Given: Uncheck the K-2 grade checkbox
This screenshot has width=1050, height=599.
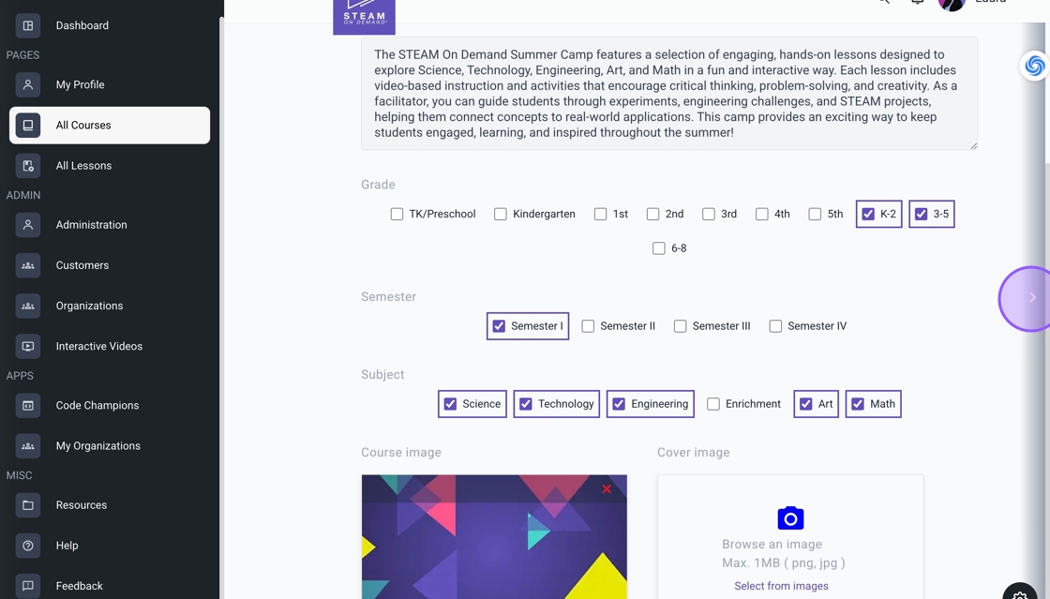Looking at the screenshot, I should pos(868,214).
